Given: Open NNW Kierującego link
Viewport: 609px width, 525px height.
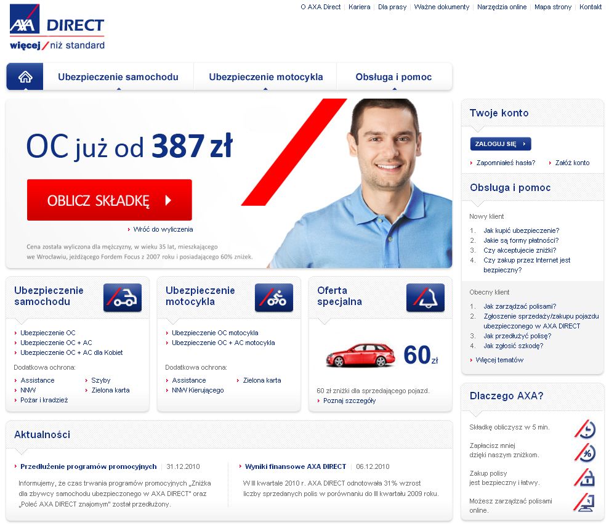Looking at the screenshot, I should (x=198, y=390).
